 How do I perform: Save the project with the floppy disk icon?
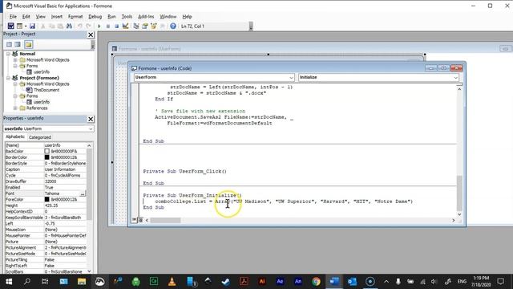[x=32, y=26]
